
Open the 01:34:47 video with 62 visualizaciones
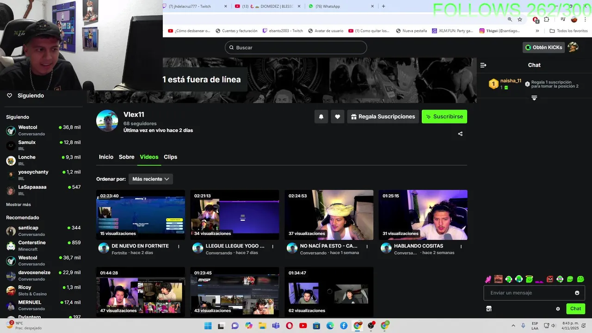click(x=329, y=292)
